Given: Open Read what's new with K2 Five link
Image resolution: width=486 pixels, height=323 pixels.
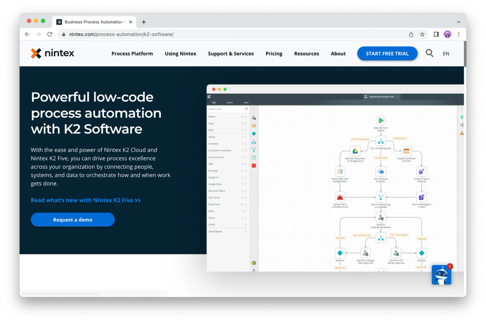Looking at the screenshot, I should pos(85,200).
